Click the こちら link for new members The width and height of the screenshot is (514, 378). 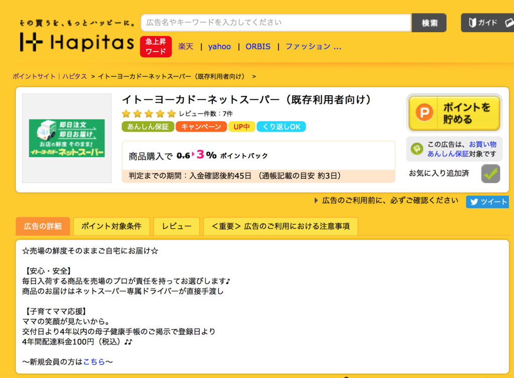(x=94, y=361)
